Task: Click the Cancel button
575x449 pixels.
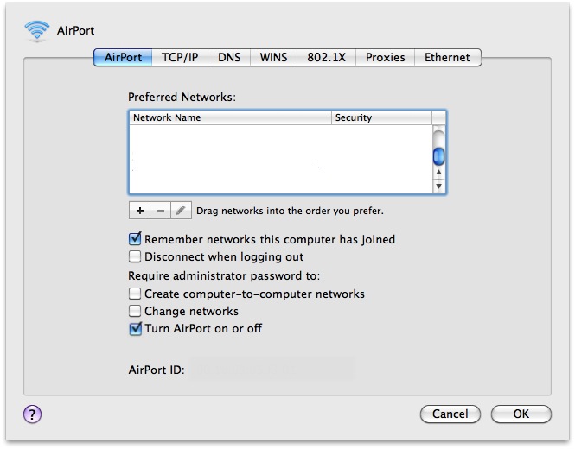Action: coord(450,414)
